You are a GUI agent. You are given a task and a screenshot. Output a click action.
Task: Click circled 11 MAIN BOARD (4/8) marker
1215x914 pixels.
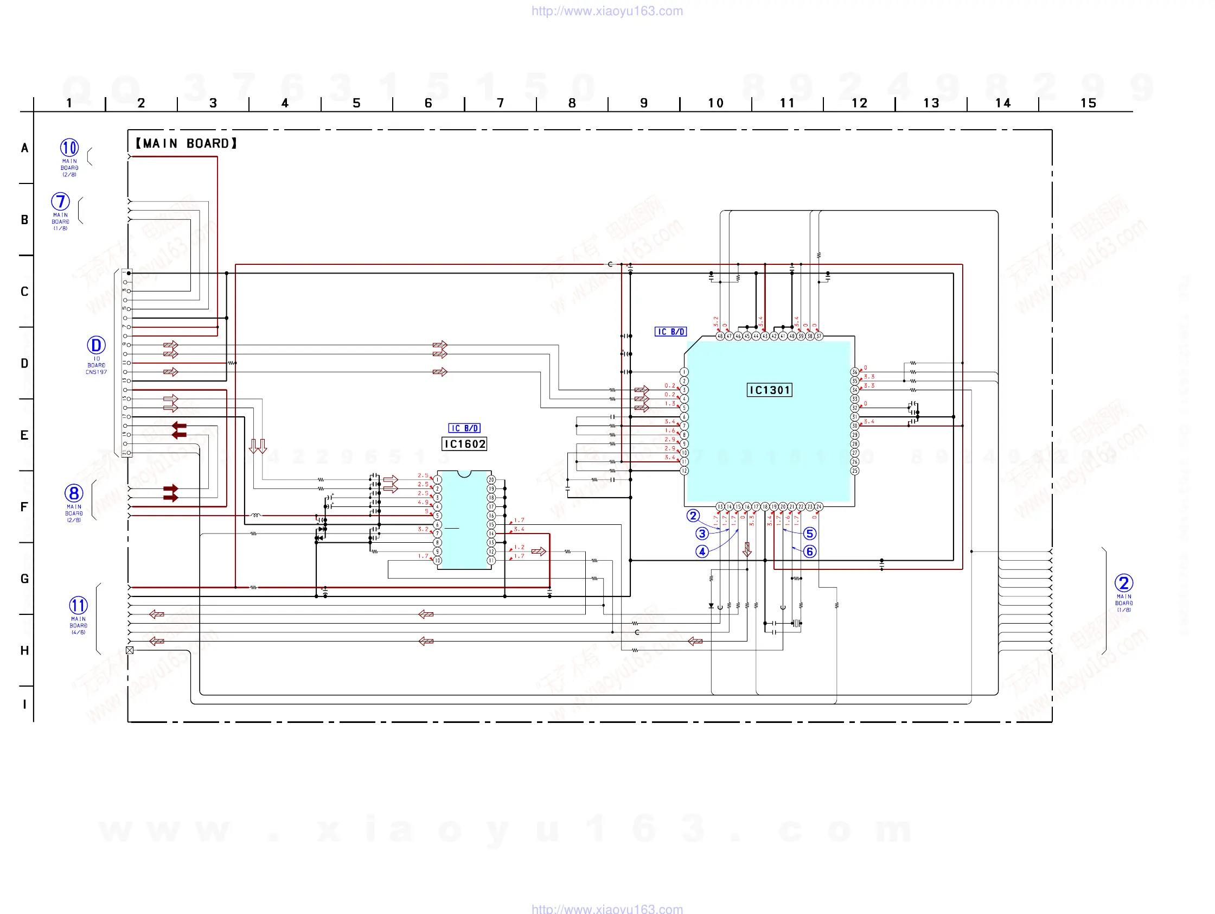point(78,605)
